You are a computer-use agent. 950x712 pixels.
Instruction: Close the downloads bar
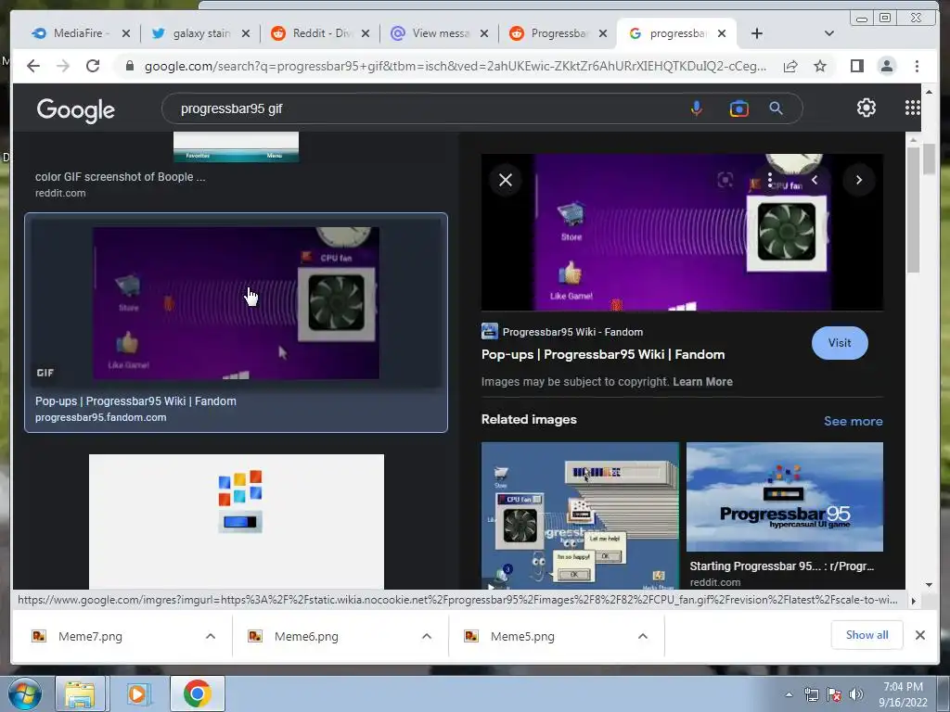pyautogui.click(x=919, y=634)
